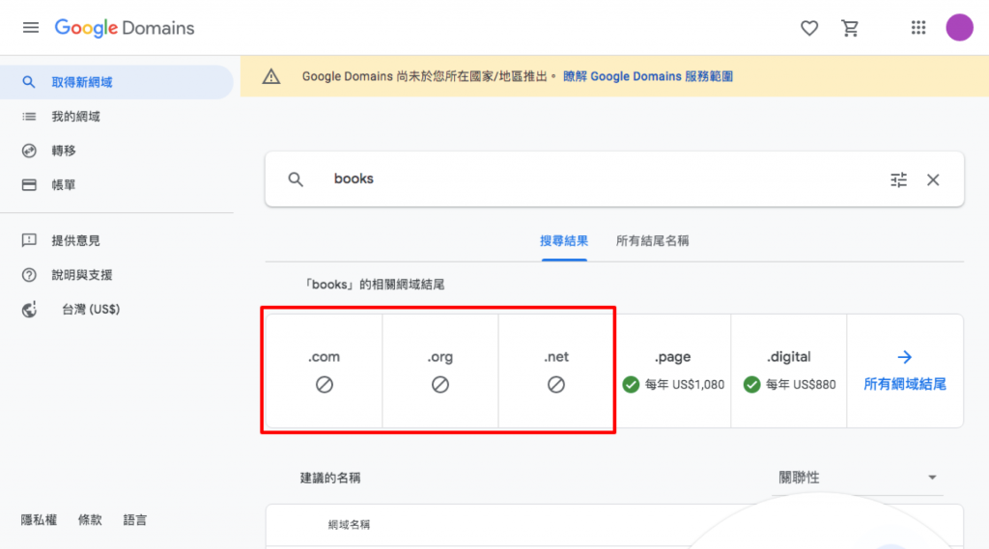Open the favorites heart icon
989x549 pixels.
pos(809,28)
